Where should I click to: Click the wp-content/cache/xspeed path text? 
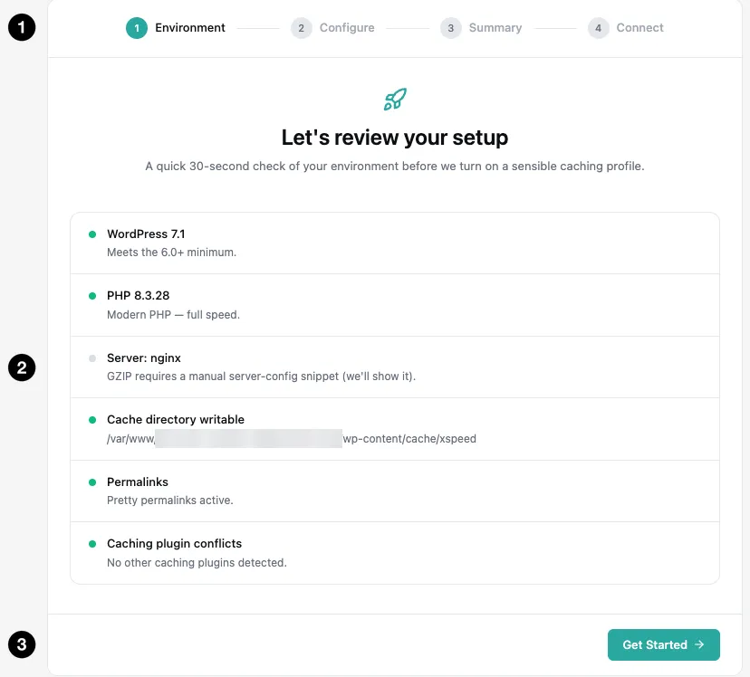[x=292, y=439]
